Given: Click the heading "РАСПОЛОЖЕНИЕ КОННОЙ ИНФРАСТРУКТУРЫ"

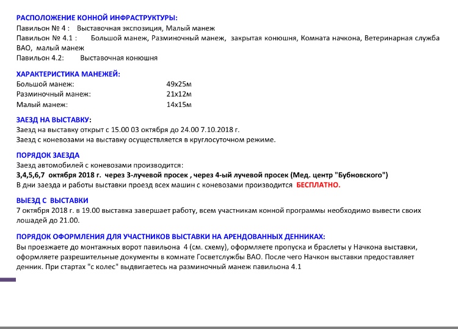Looking at the screenshot, I should point(101,18).
